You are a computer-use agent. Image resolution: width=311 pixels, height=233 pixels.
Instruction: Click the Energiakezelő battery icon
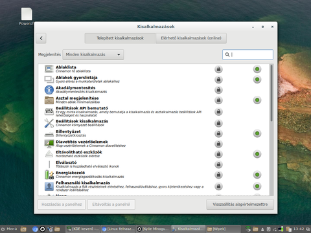point(49,175)
